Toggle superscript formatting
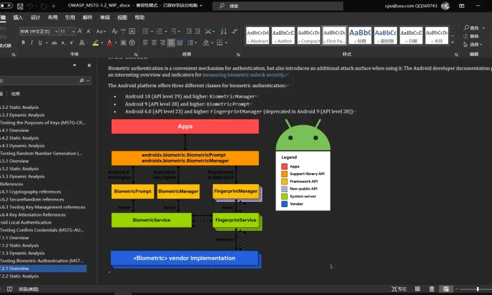The height and width of the screenshot is (295, 492). point(72,43)
